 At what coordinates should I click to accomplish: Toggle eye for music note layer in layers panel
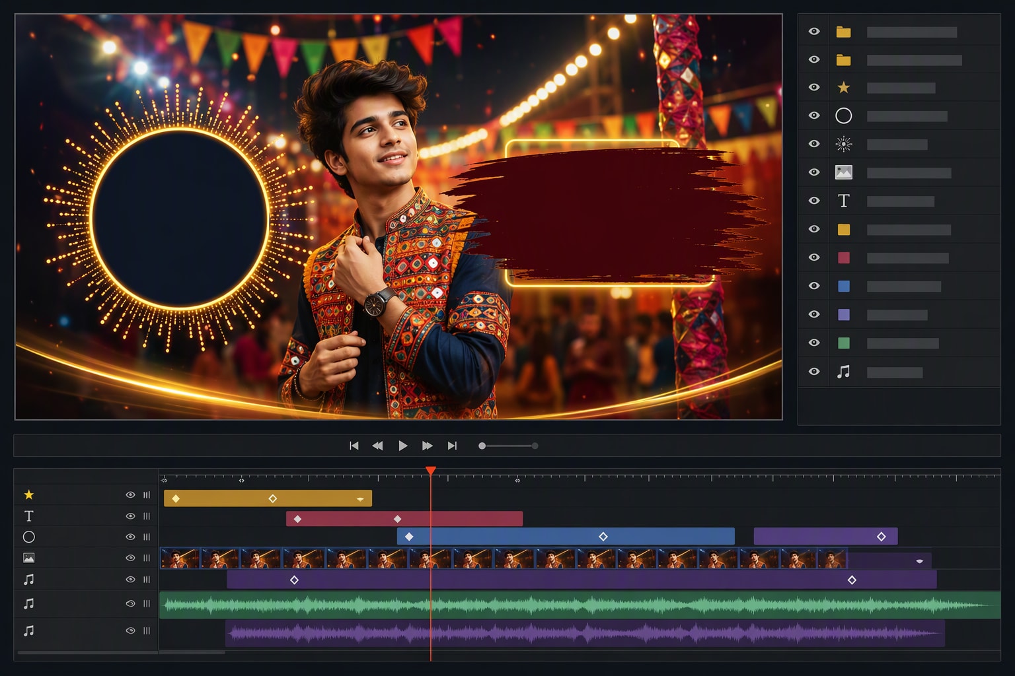pyautogui.click(x=814, y=372)
